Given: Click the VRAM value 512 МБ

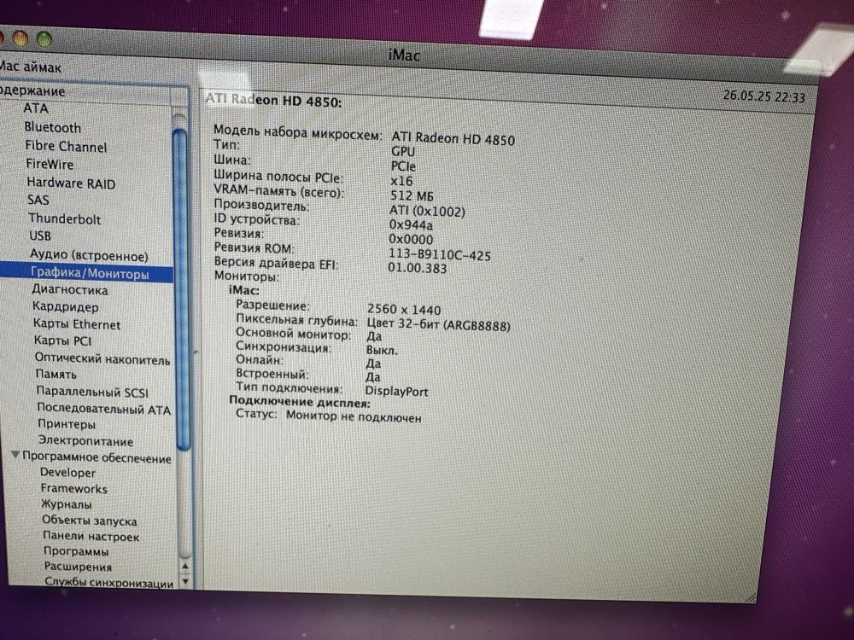Looking at the screenshot, I should (412, 195).
